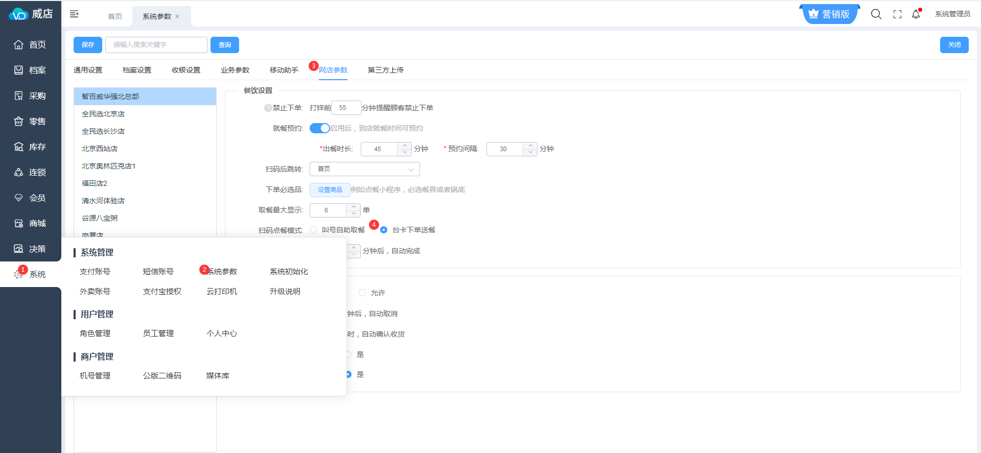Click the 设置商品 button
This screenshot has height=453, width=981.
330,189
